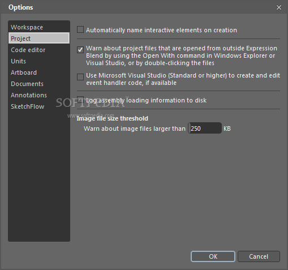Click the 'Warn about image files larger than' label
Image resolution: width=288 pixels, height=270 pixels.
click(135, 128)
